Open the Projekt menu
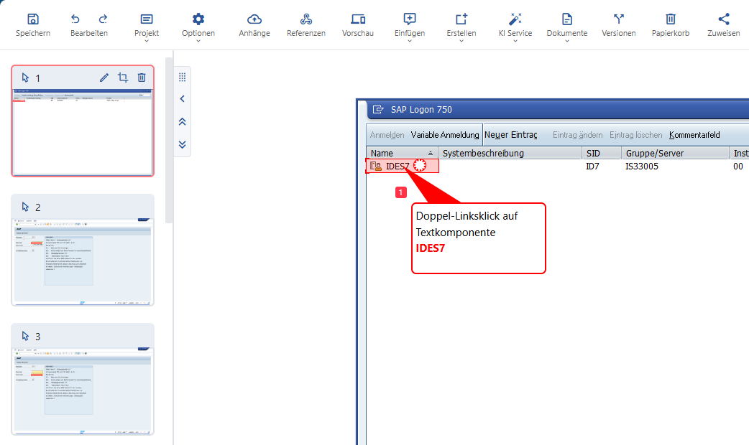This screenshot has width=749, height=445. click(147, 27)
